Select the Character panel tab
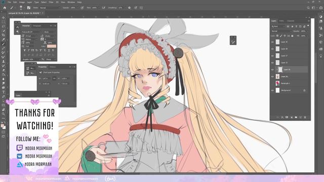324x182 pixels. 26,26
